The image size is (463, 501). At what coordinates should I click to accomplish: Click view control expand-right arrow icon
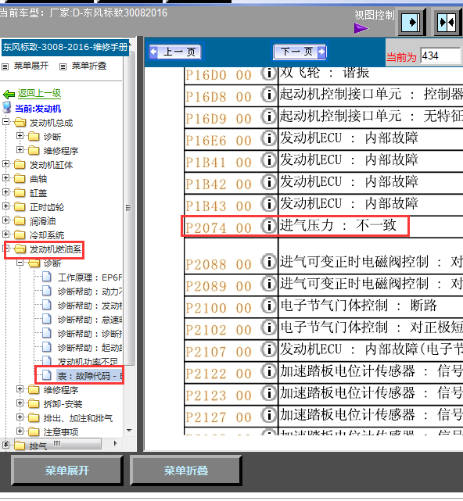[411, 22]
